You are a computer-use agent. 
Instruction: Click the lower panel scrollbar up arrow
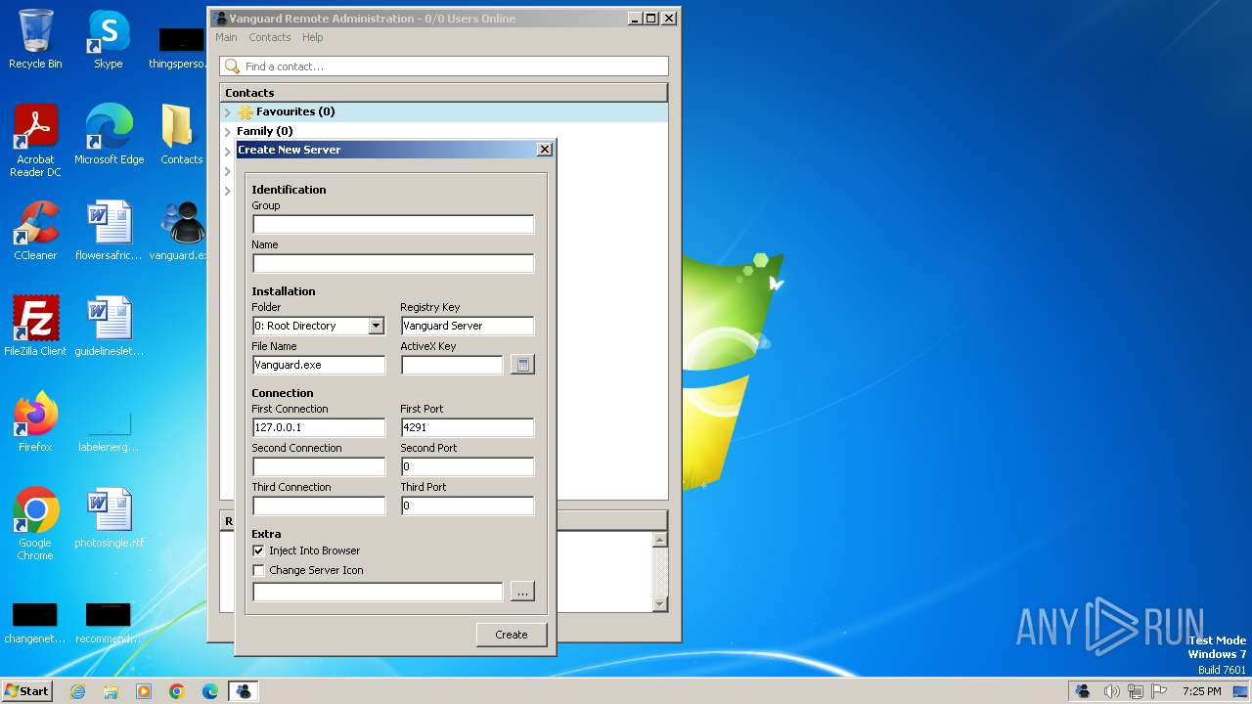point(660,540)
